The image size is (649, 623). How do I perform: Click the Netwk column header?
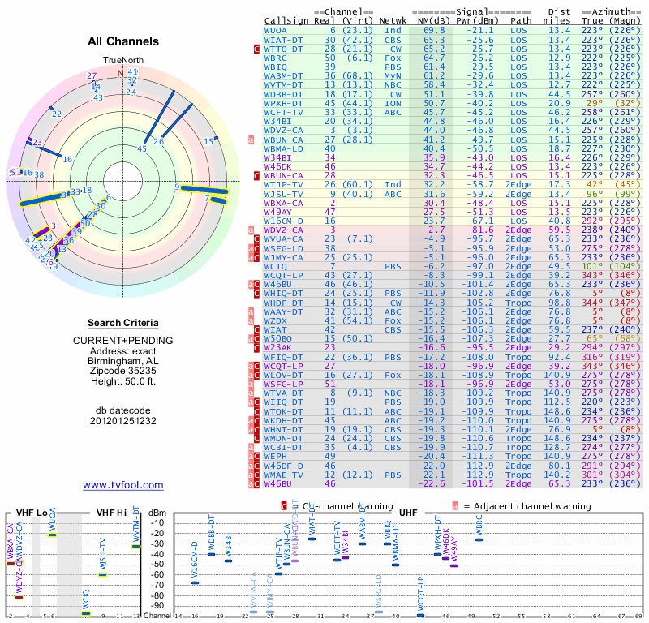point(393,20)
